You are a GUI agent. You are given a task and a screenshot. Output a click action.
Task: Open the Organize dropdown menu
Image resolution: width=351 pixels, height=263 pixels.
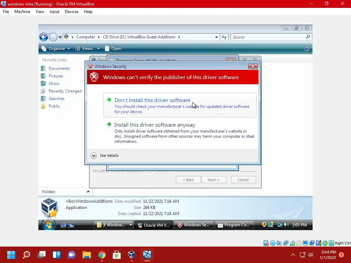(x=56, y=49)
